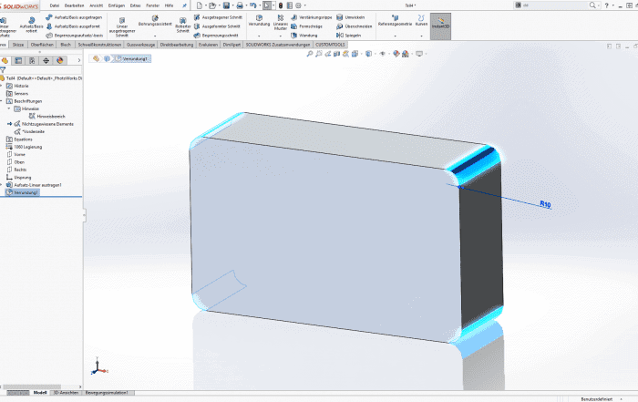Viewport: 638px width, 402px height.
Task: Switch to the Schweißkonstruktionen tab
Action: pyautogui.click(x=99, y=45)
